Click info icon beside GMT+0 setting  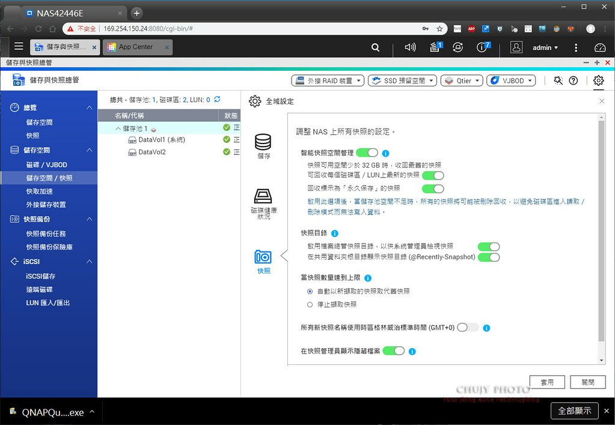pyautogui.click(x=486, y=328)
